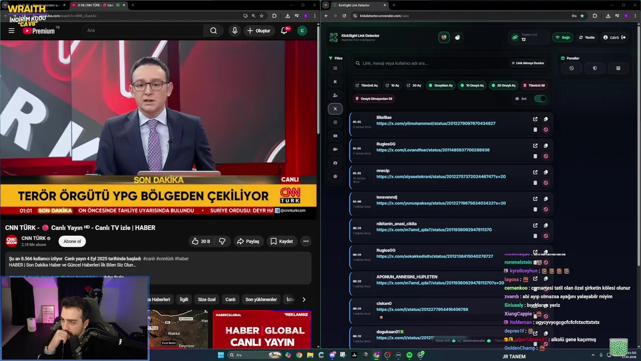641x361 pixels.
Task: Toggle the X (Twitter) filter in sidebar
Action: point(335,109)
